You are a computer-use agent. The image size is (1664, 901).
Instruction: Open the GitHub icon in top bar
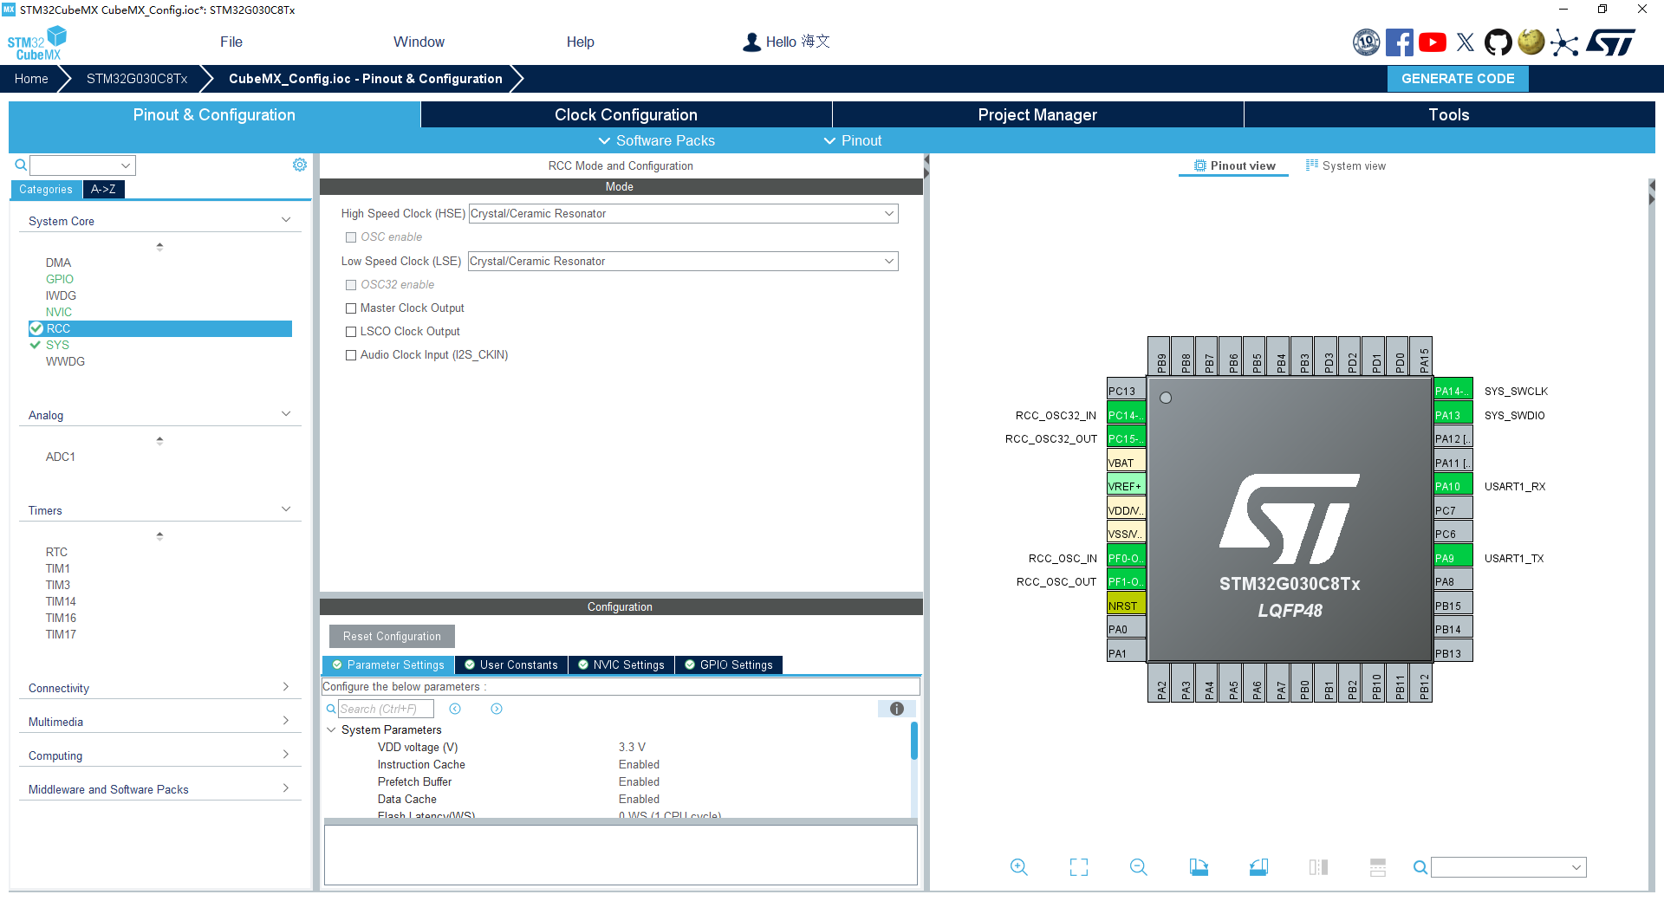click(x=1498, y=42)
